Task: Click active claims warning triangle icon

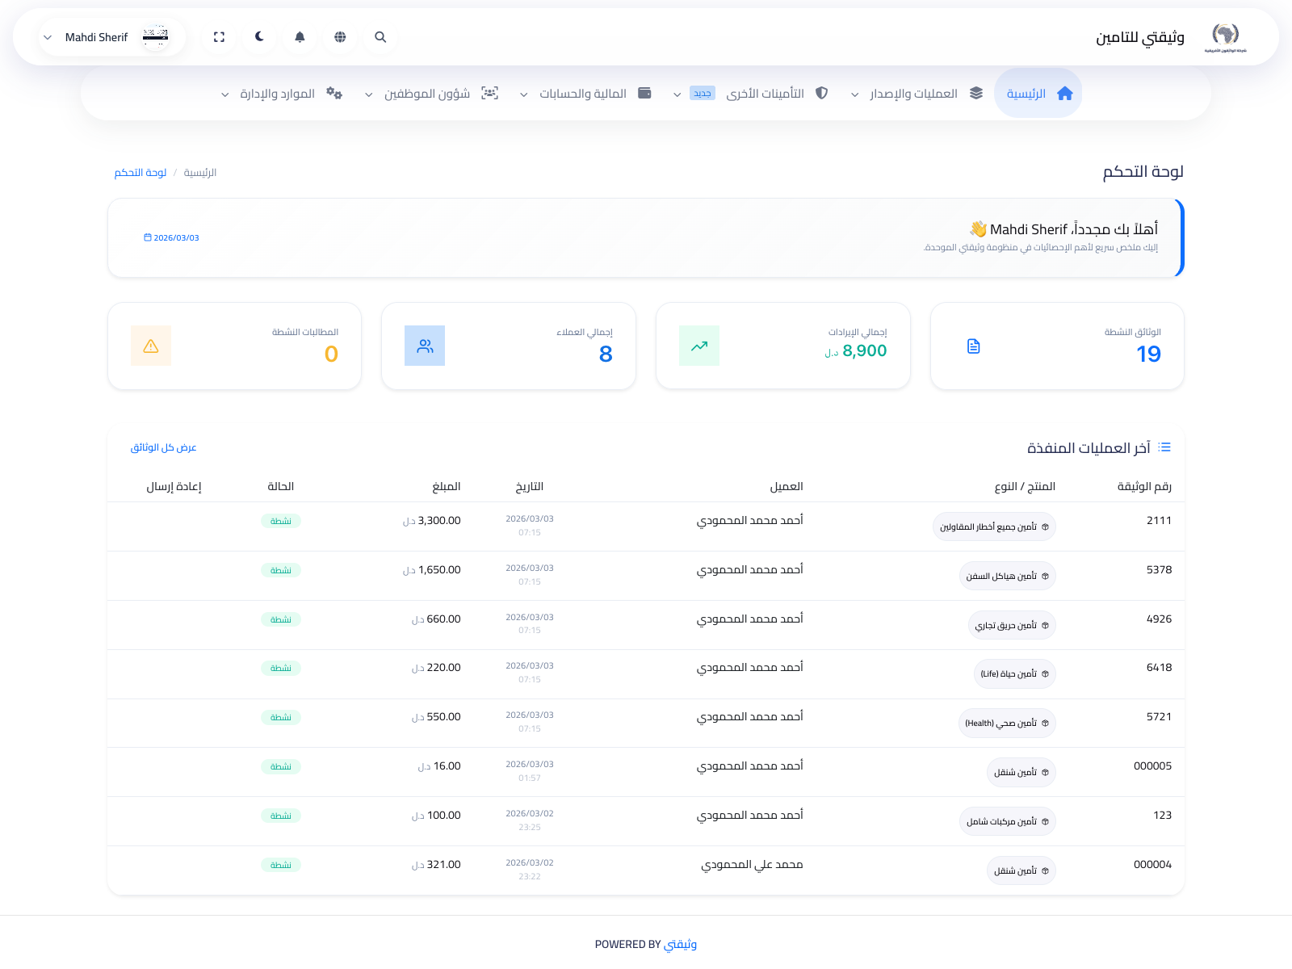Action: [151, 346]
